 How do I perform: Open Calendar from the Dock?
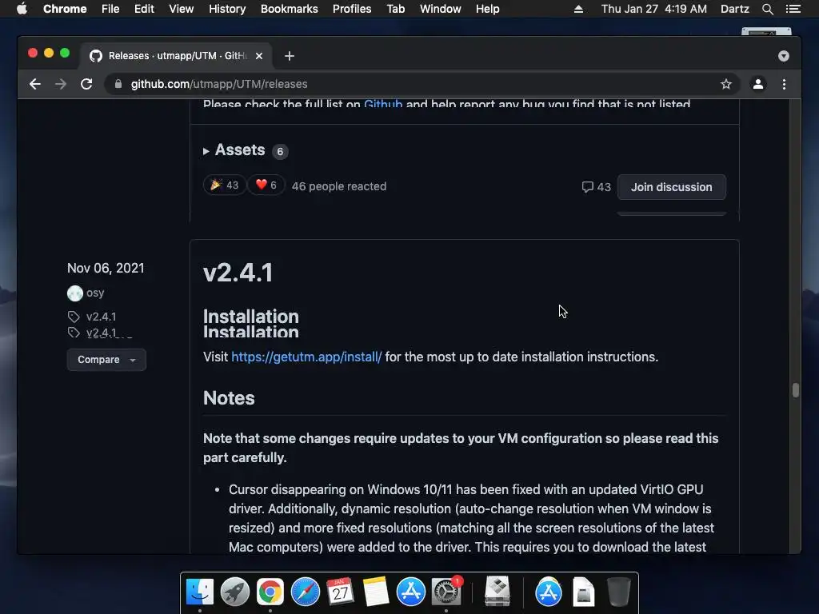pos(340,592)
